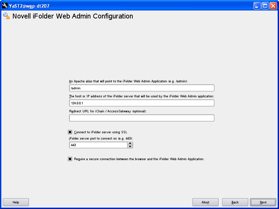The width and height of the screenshot is (279, 209).
Task: Toggle 'Connect to iFolder server using SSL' checkbox
Action: (x=70, y=132)
